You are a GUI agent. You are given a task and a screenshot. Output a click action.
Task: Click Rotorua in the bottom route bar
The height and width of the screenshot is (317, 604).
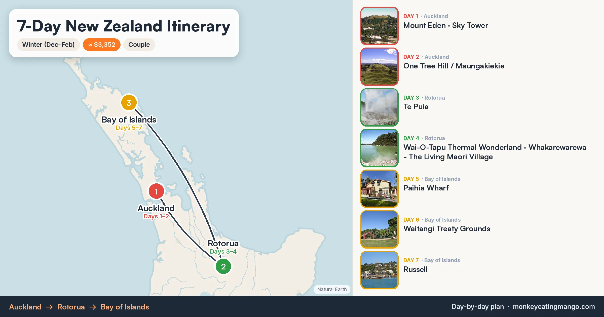(71, 307)
